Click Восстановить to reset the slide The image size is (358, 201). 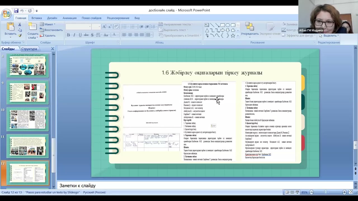point(51,30)
